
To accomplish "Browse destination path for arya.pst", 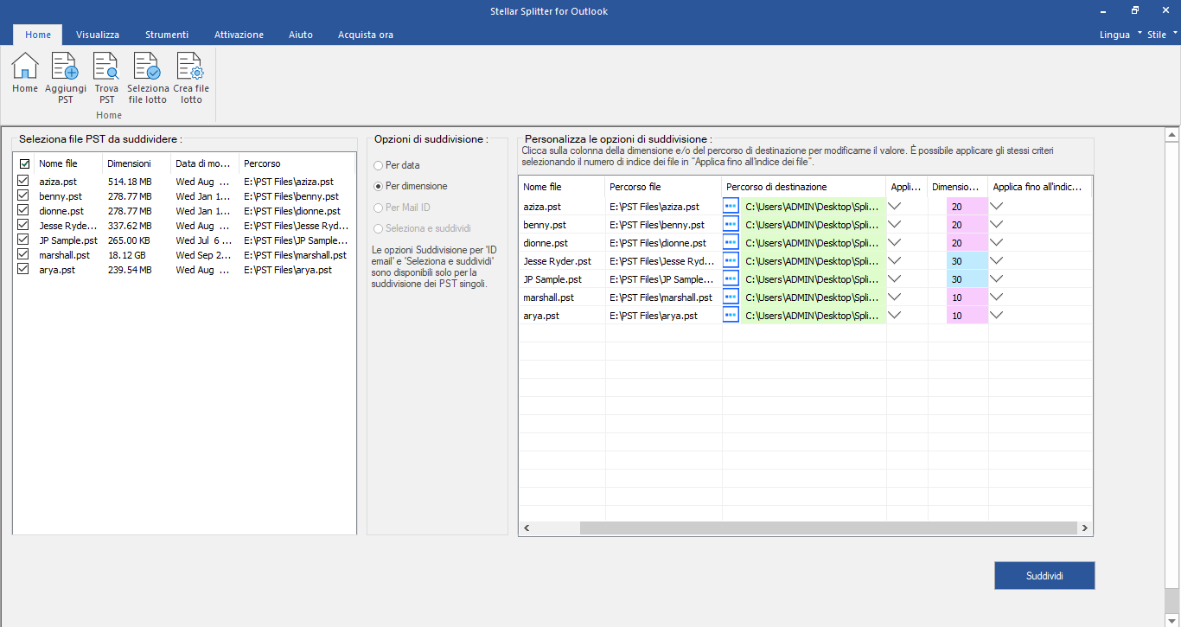I will (x=731, y=315).
